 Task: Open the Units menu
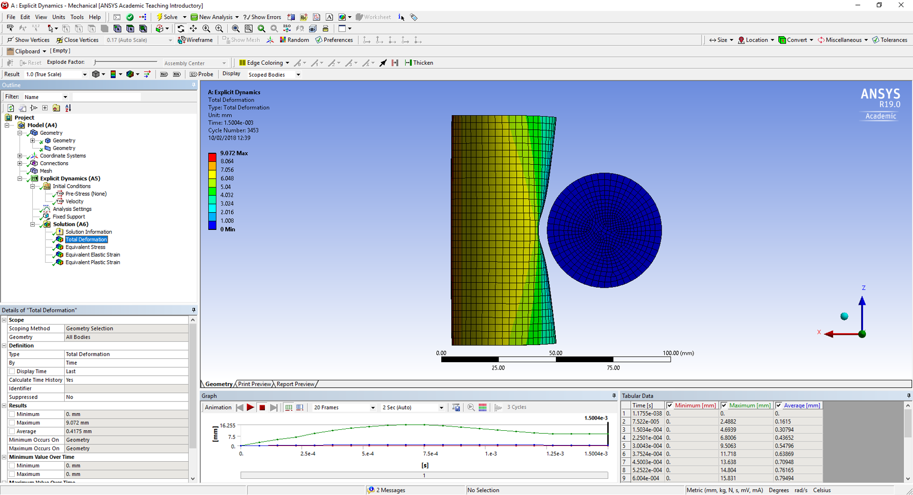pos(58,17)
